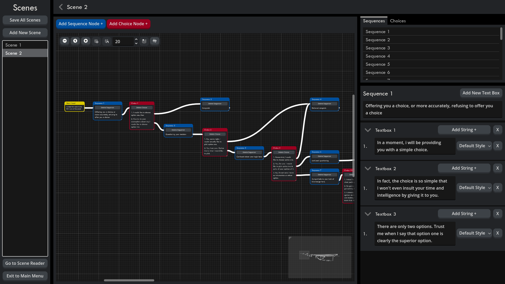The width and height of the screenshot is (505, 284).
Task: Select Sequence 5 in the list
Action: 431,64
